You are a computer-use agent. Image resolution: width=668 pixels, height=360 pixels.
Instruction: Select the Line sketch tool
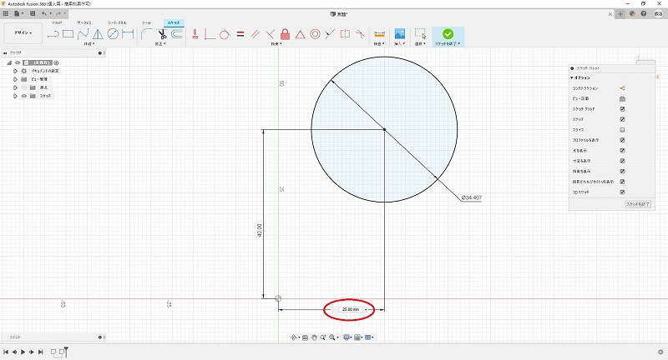click(x=53, y=34)
